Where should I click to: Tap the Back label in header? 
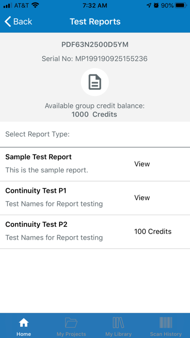click(x=23, y=22)
